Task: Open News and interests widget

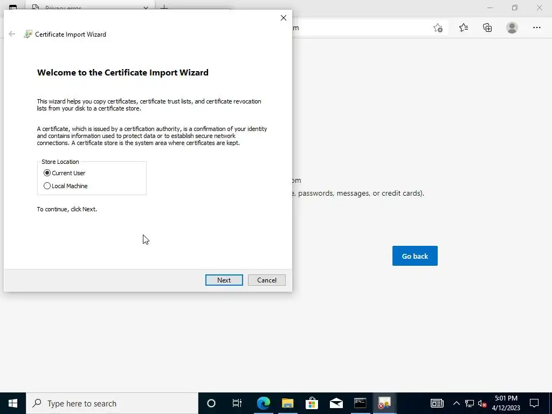Action: point(437,403)
